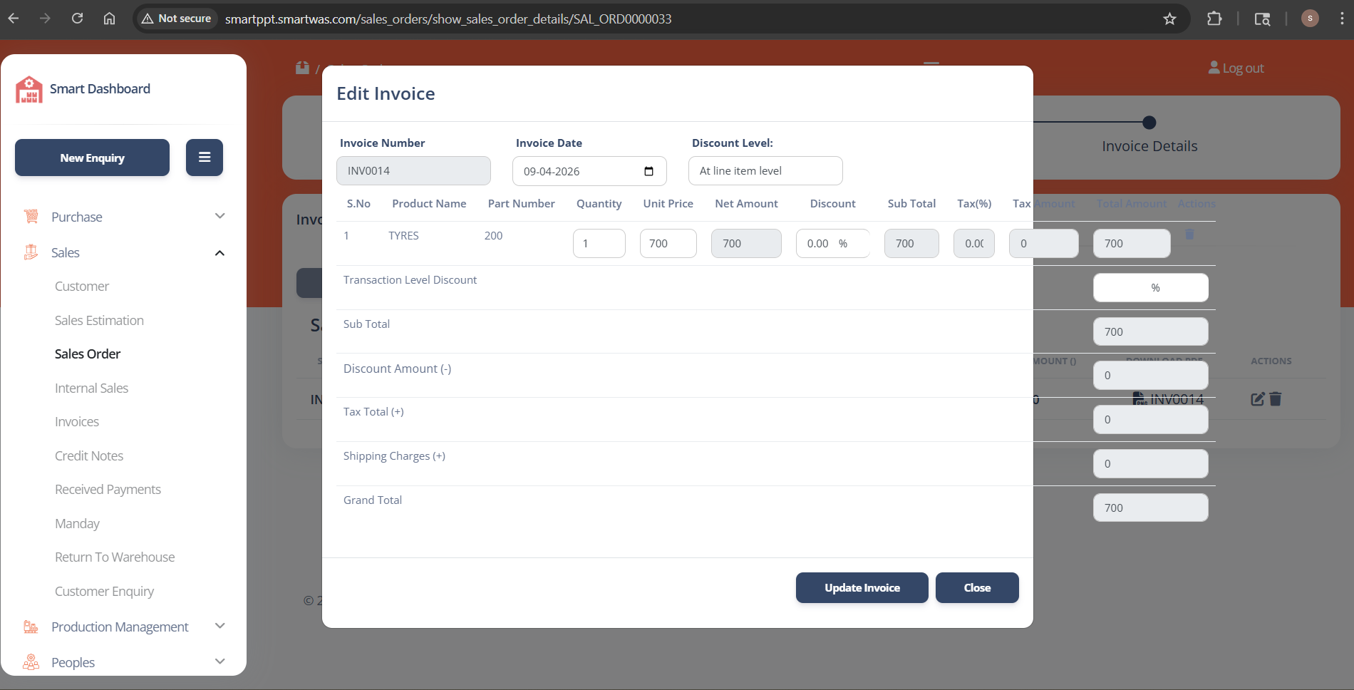Click the browser profile avatar
Viewport: 1354px width, 690px height.
pos(1310,19)
